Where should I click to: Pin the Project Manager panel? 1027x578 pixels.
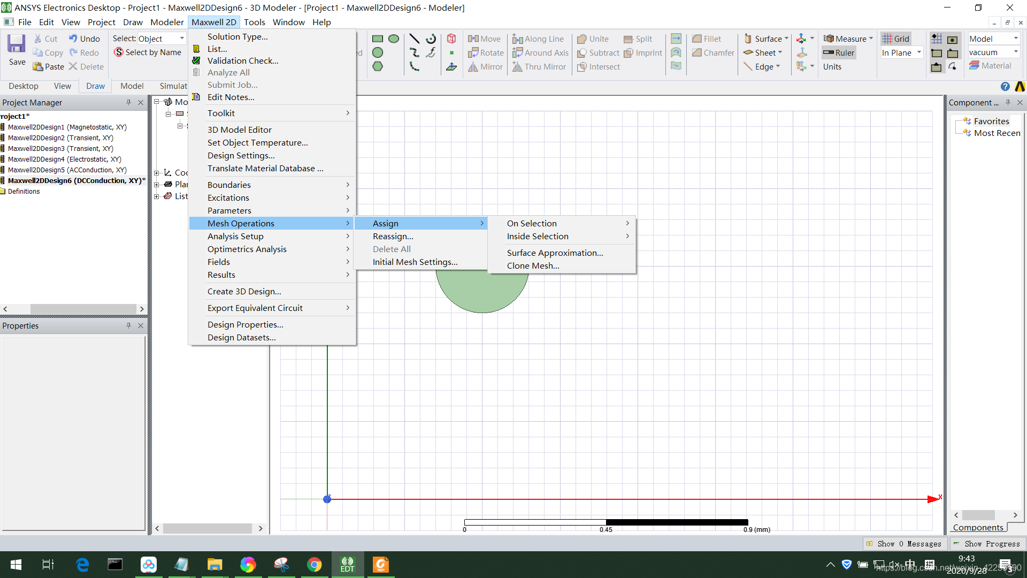point(128,102)
